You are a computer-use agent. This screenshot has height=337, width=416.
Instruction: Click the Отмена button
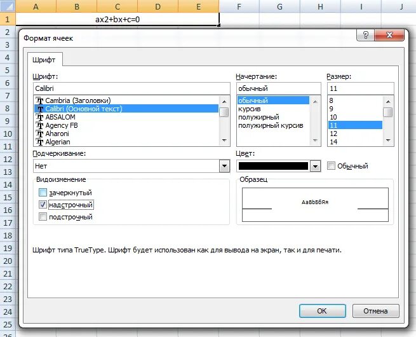click(376, 311)
